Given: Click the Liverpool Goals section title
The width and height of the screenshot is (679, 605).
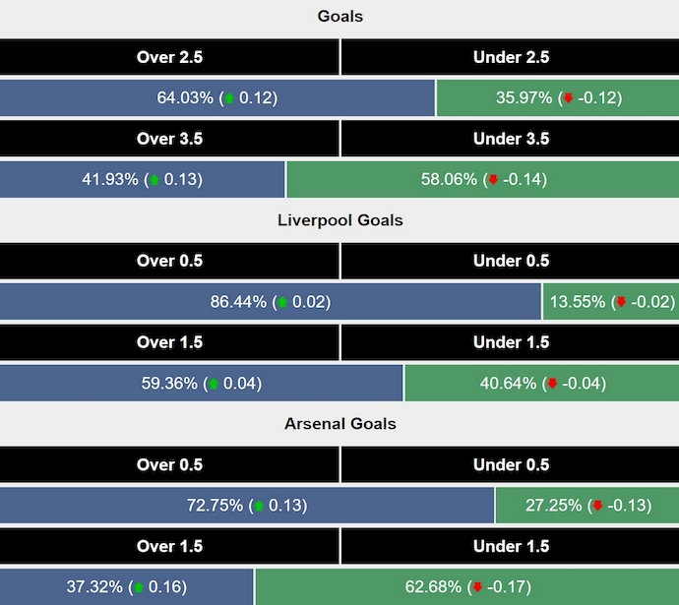Looking at the screenshot, I should (x=339, y=220).
